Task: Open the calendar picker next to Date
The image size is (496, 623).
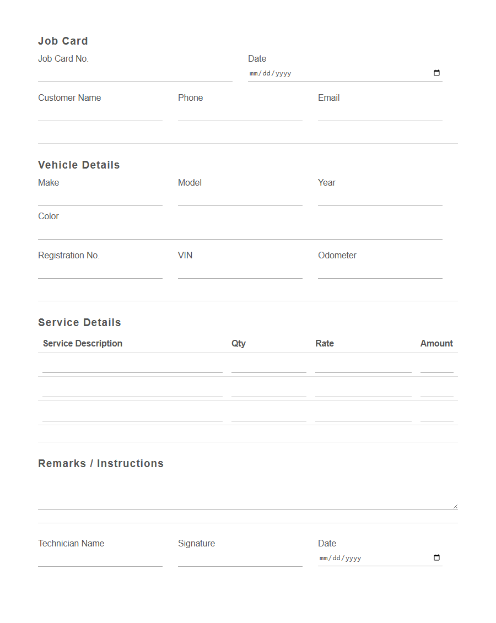Action: (436, 72)
